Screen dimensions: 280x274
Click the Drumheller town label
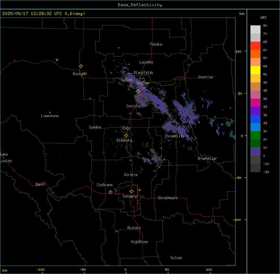click(x=207, y=158)
